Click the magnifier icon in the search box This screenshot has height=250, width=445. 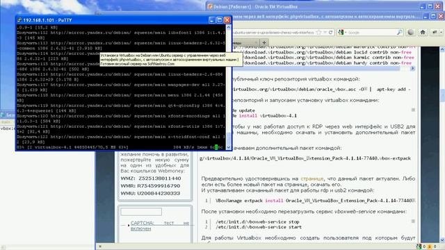(x=399, y=33)
